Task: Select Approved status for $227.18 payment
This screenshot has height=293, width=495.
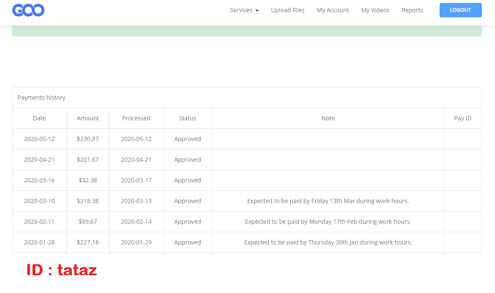Action: tap(187, 242)
